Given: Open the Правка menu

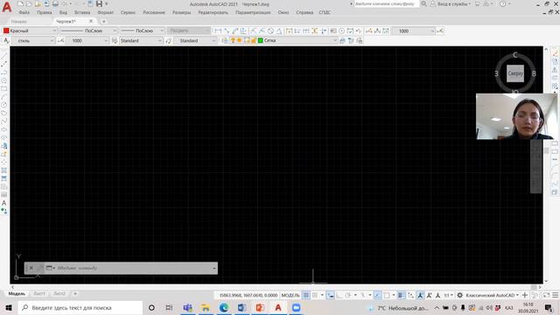Looking at the screenshot, I should tap(45, 12).
